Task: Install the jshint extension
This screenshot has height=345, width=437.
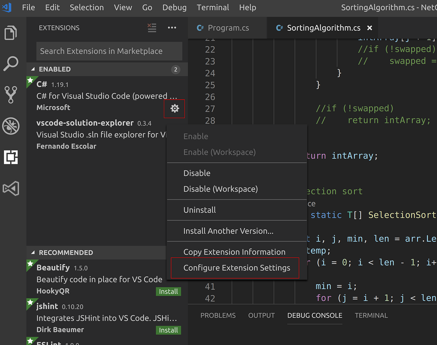Action: coord(168,330)
